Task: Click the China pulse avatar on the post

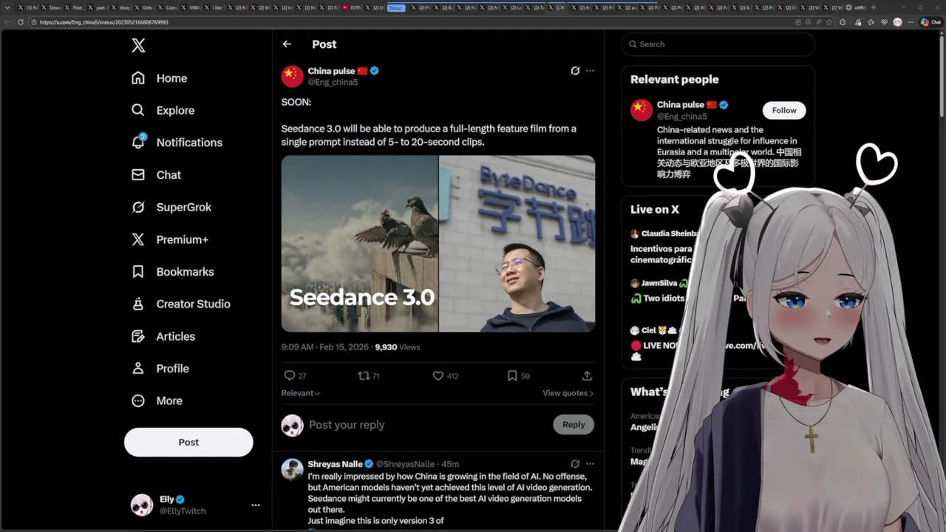Action: coord(293,76)
